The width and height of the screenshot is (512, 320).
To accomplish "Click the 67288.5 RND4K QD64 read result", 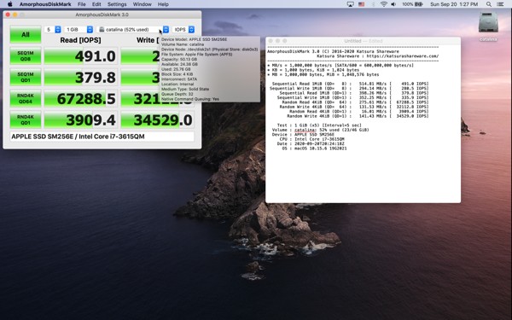I will click(x=80, y=98).
